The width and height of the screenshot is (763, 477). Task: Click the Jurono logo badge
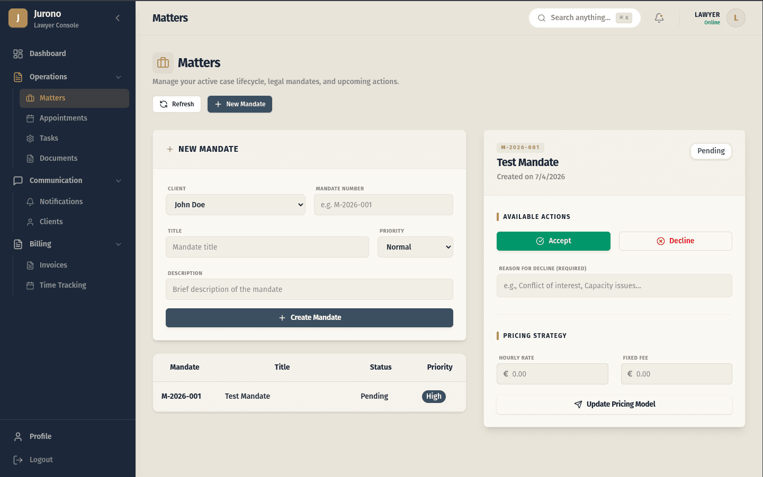18,18
